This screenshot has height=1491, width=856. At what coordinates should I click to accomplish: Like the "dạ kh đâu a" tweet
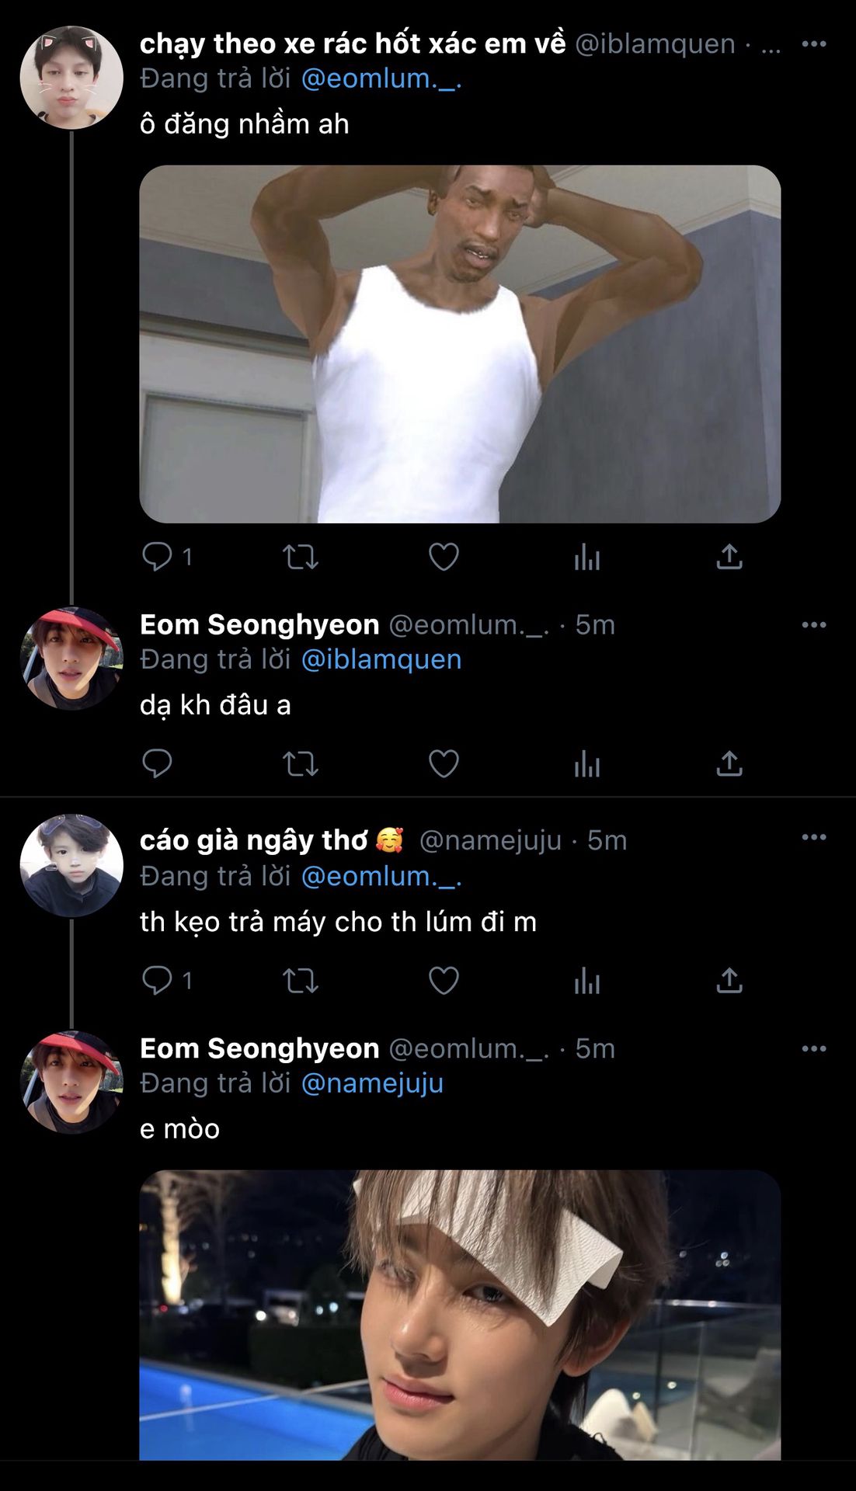point(444,764)
